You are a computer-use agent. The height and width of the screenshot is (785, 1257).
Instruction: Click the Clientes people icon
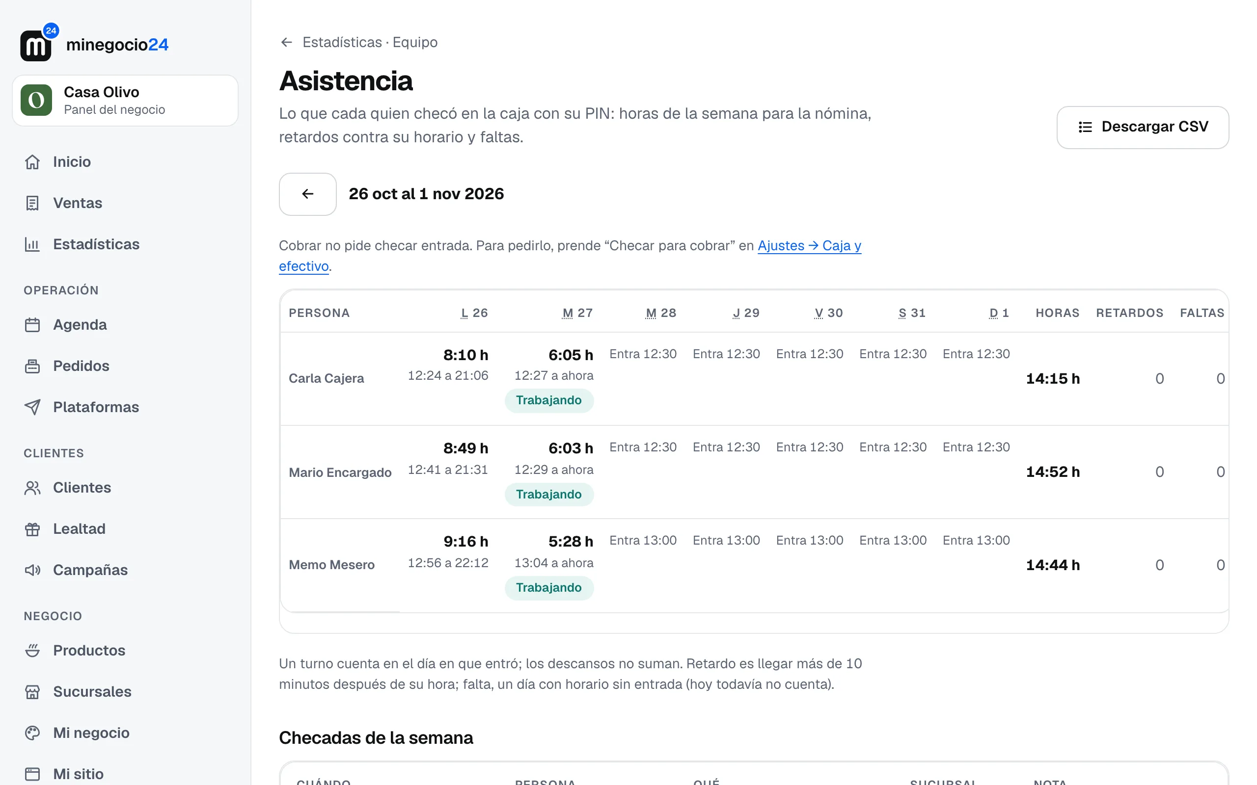32,488
